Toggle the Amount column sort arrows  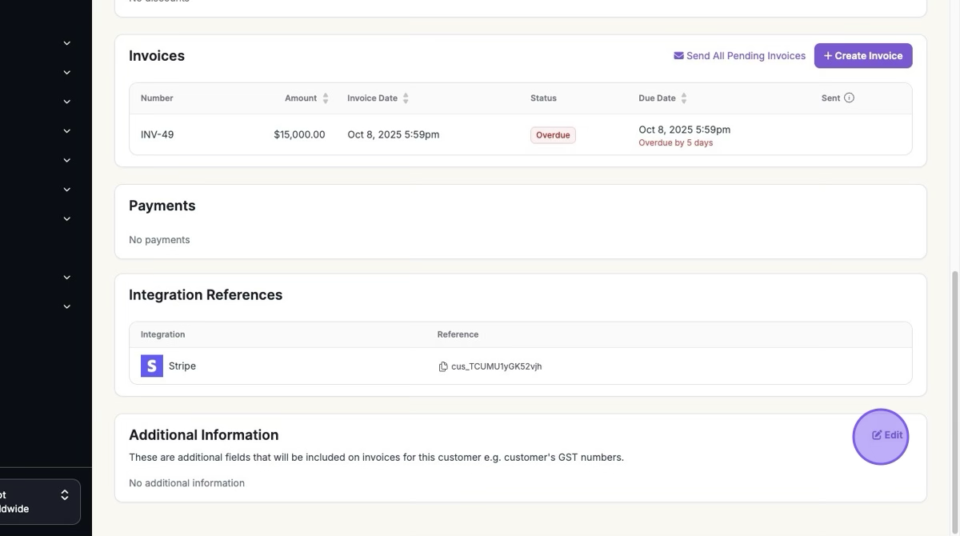tap(326, 98)
